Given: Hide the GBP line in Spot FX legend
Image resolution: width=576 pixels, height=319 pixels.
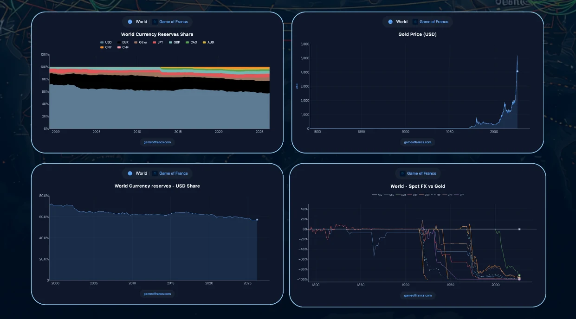Looking at the screenshot, I should tap(412, 195).
